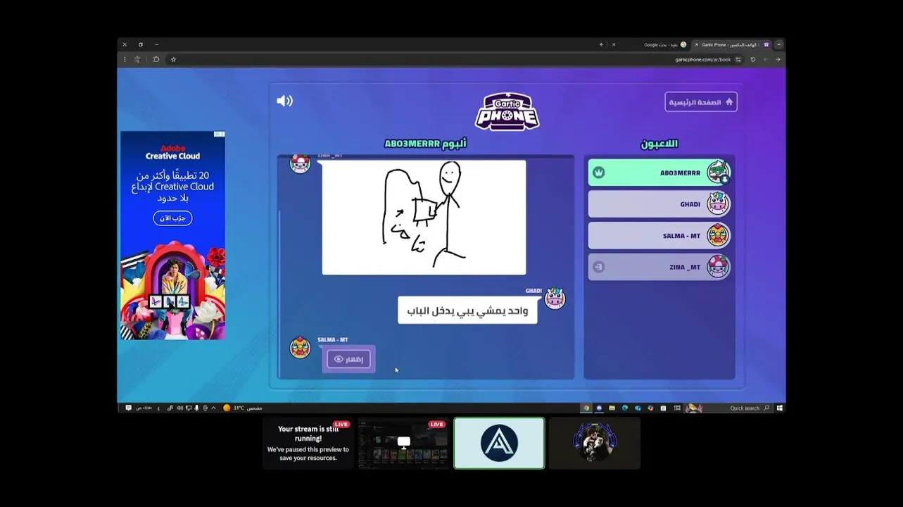Open Chrome from the Windows taskbar
Viewport: 903px width, 507px height.
(586, 408)
